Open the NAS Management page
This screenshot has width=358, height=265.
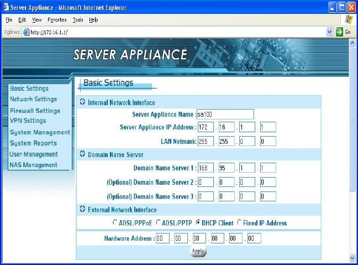coord(34,165)
